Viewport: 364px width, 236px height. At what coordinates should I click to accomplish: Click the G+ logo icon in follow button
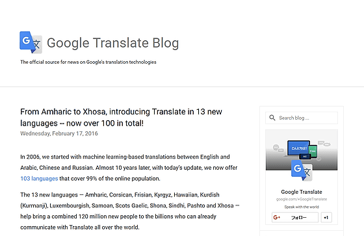click(277, 217)
